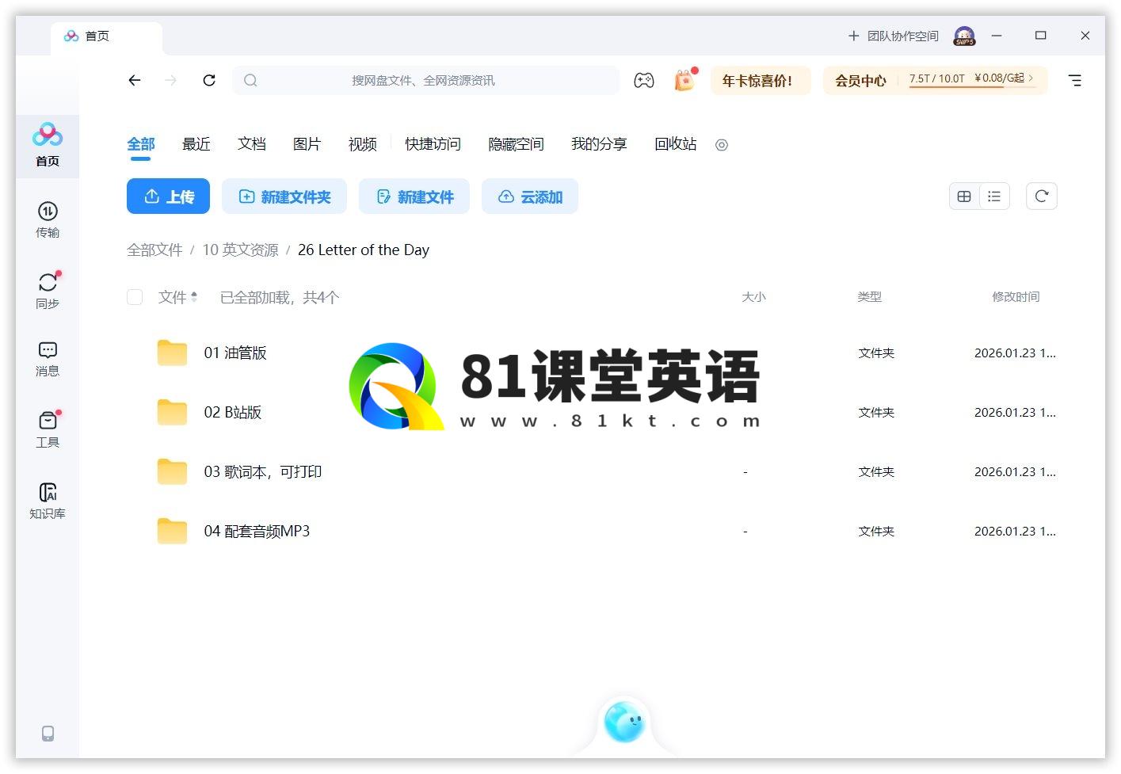Click the folder icon for 03 歌词本
Screen dimensions: 1121x774
[x=172, y=471]
